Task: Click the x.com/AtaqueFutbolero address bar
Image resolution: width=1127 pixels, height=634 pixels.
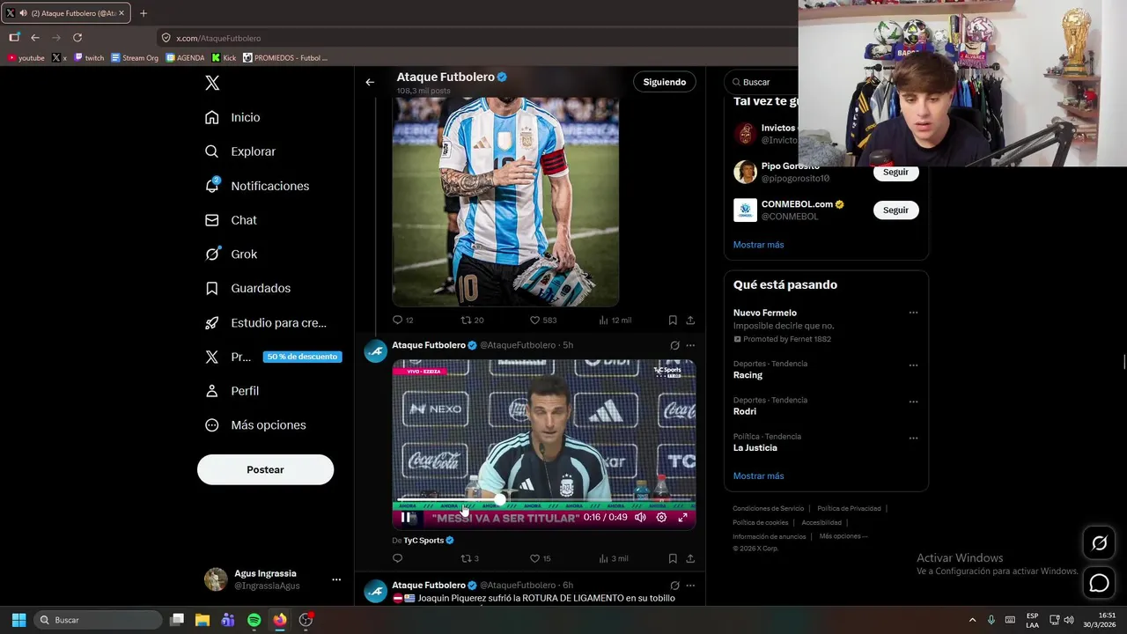Action: [475, 38]
